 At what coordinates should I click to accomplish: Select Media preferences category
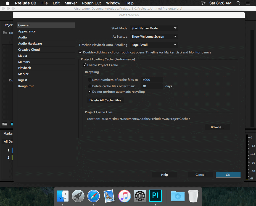pyautogui.click(x=46, y=56)
